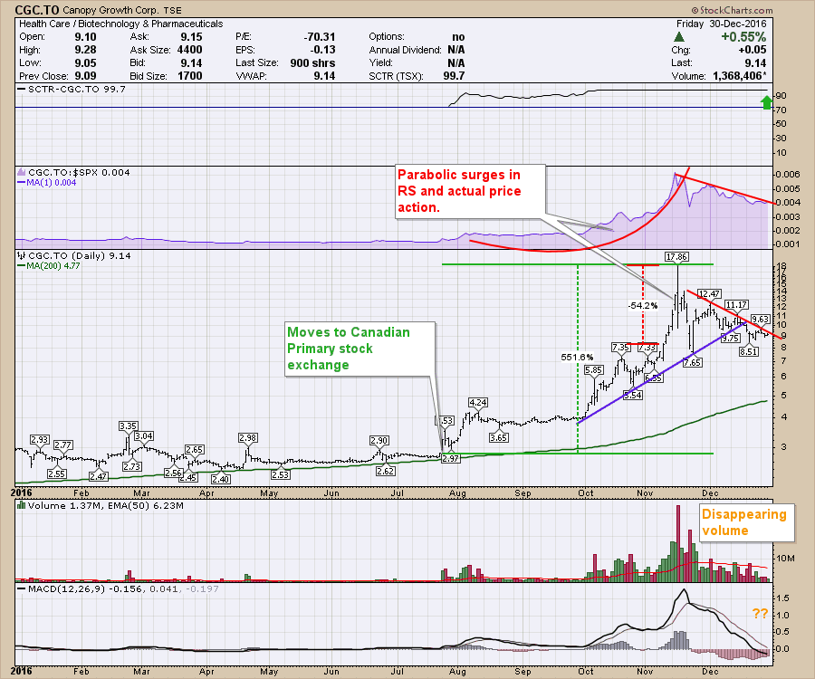
Task: Click the Parabolic surges annotation box
Action: [470, 191]
